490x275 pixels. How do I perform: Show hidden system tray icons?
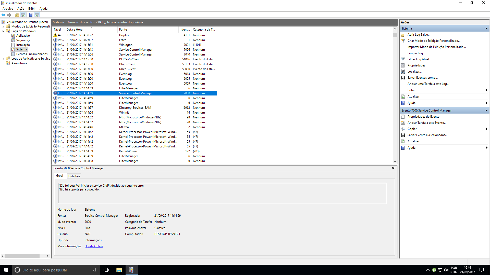click(428, 270)
